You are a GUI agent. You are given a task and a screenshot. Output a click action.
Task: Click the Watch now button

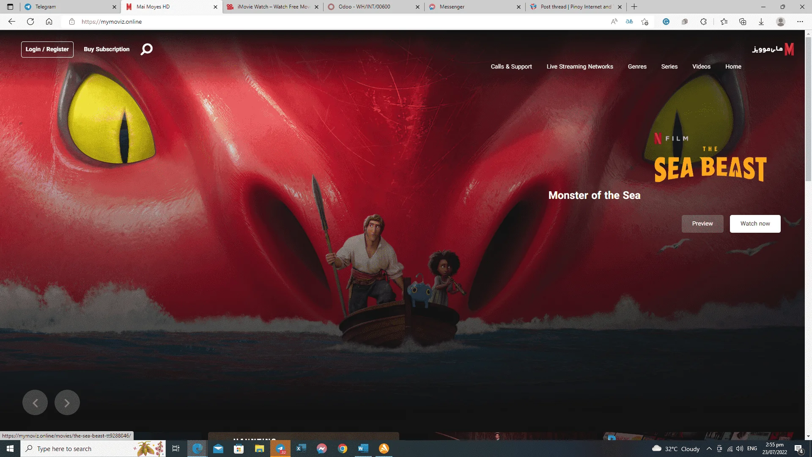pos(755,223)
